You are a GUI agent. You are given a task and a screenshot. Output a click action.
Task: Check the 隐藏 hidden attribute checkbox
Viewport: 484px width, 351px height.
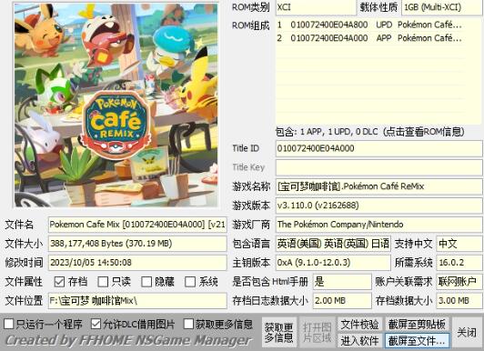point(146,282)
